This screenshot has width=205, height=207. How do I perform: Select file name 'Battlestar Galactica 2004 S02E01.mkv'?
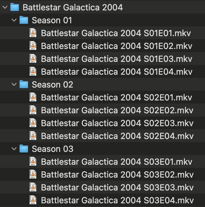tap(117, 98)
